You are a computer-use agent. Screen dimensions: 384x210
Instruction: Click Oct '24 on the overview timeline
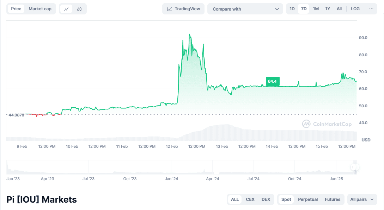(x=294, y=179)
